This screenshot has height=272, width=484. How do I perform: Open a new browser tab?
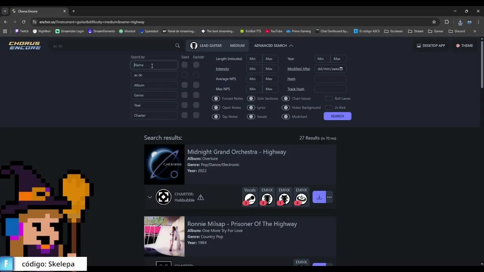pos(73,11)
